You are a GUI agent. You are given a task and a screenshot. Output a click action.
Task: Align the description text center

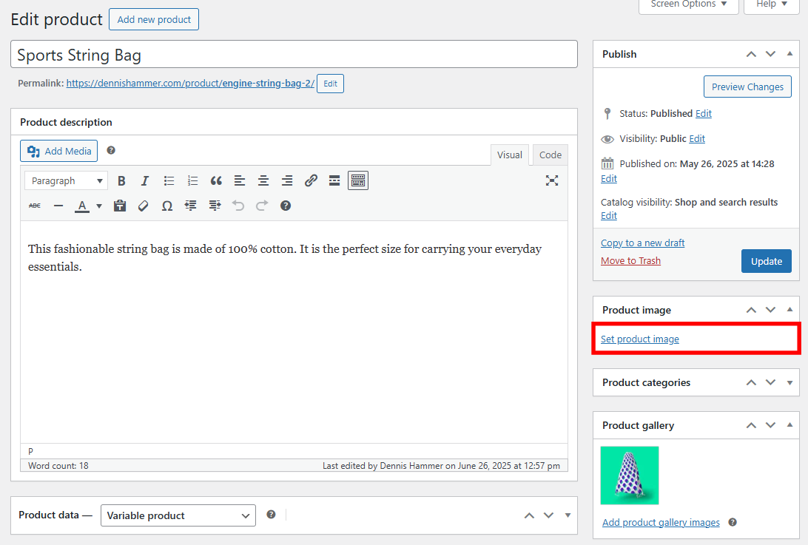pyautogui.click(x=263, y=180)
